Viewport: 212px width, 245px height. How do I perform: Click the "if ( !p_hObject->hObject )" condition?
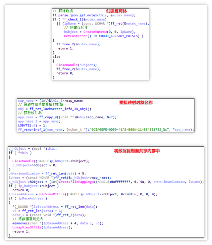pos(33,186)
